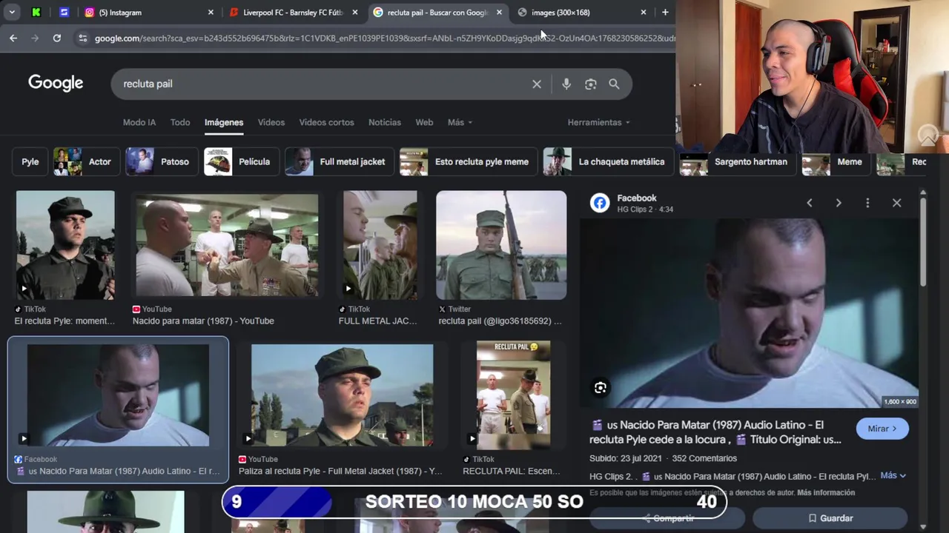Switch to the Instagram tab

[x=141, y=13]
